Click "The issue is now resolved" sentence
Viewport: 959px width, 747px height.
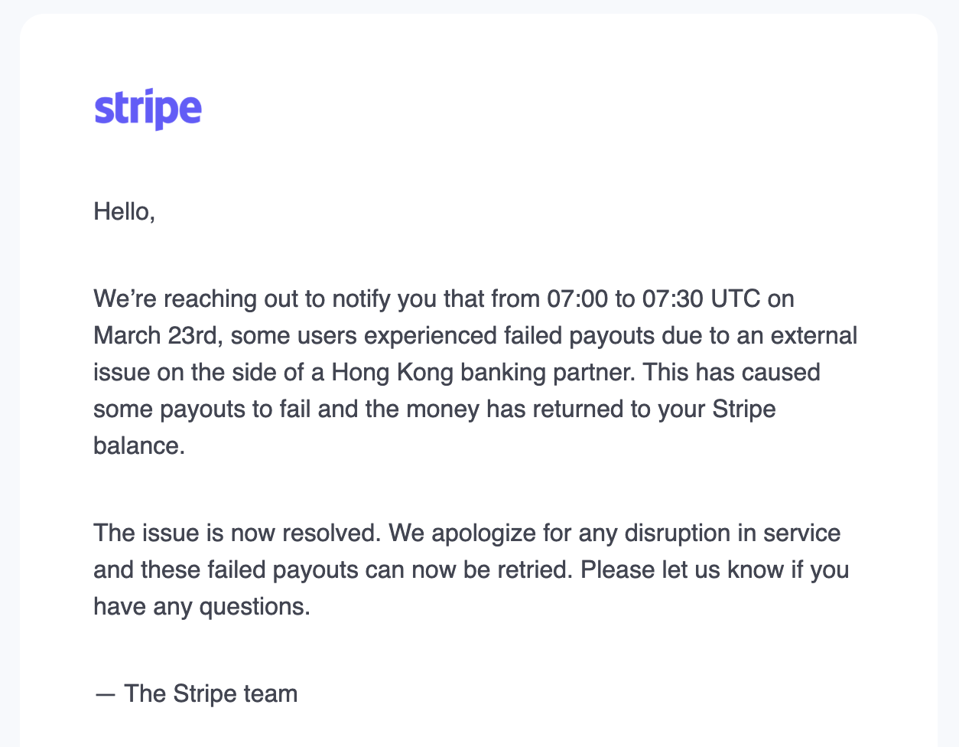pos(236,533)
